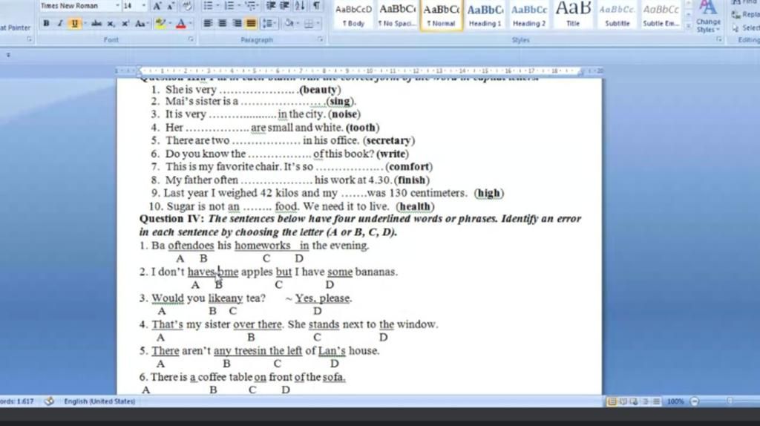The height and width of the screenshot is (426, 760).
Task: Click English (United States) language indicator
Action: [x=99, y=402]
